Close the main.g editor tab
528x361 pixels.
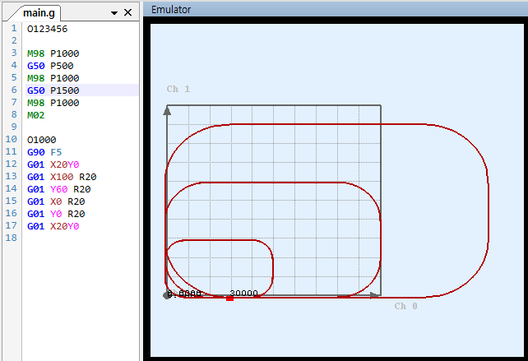coord(127,13)
